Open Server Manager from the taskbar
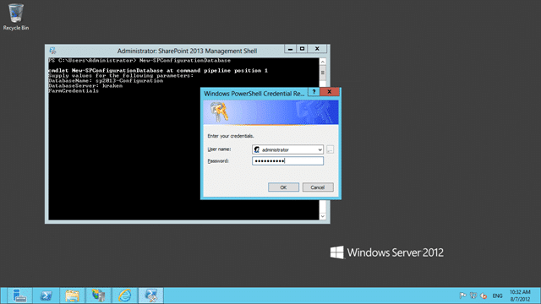 tap(19, 296)
